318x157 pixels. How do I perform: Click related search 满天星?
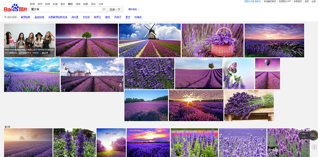point(75,17)
